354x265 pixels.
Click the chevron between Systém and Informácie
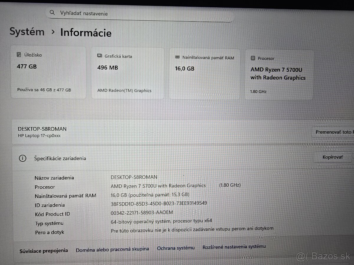53,33
